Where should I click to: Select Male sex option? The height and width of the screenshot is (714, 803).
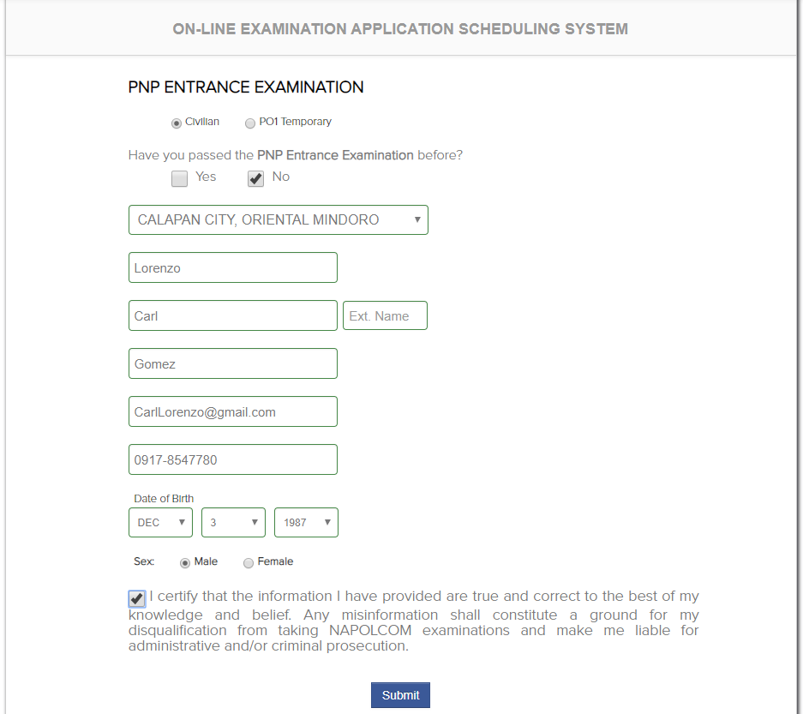click(185, 563)
